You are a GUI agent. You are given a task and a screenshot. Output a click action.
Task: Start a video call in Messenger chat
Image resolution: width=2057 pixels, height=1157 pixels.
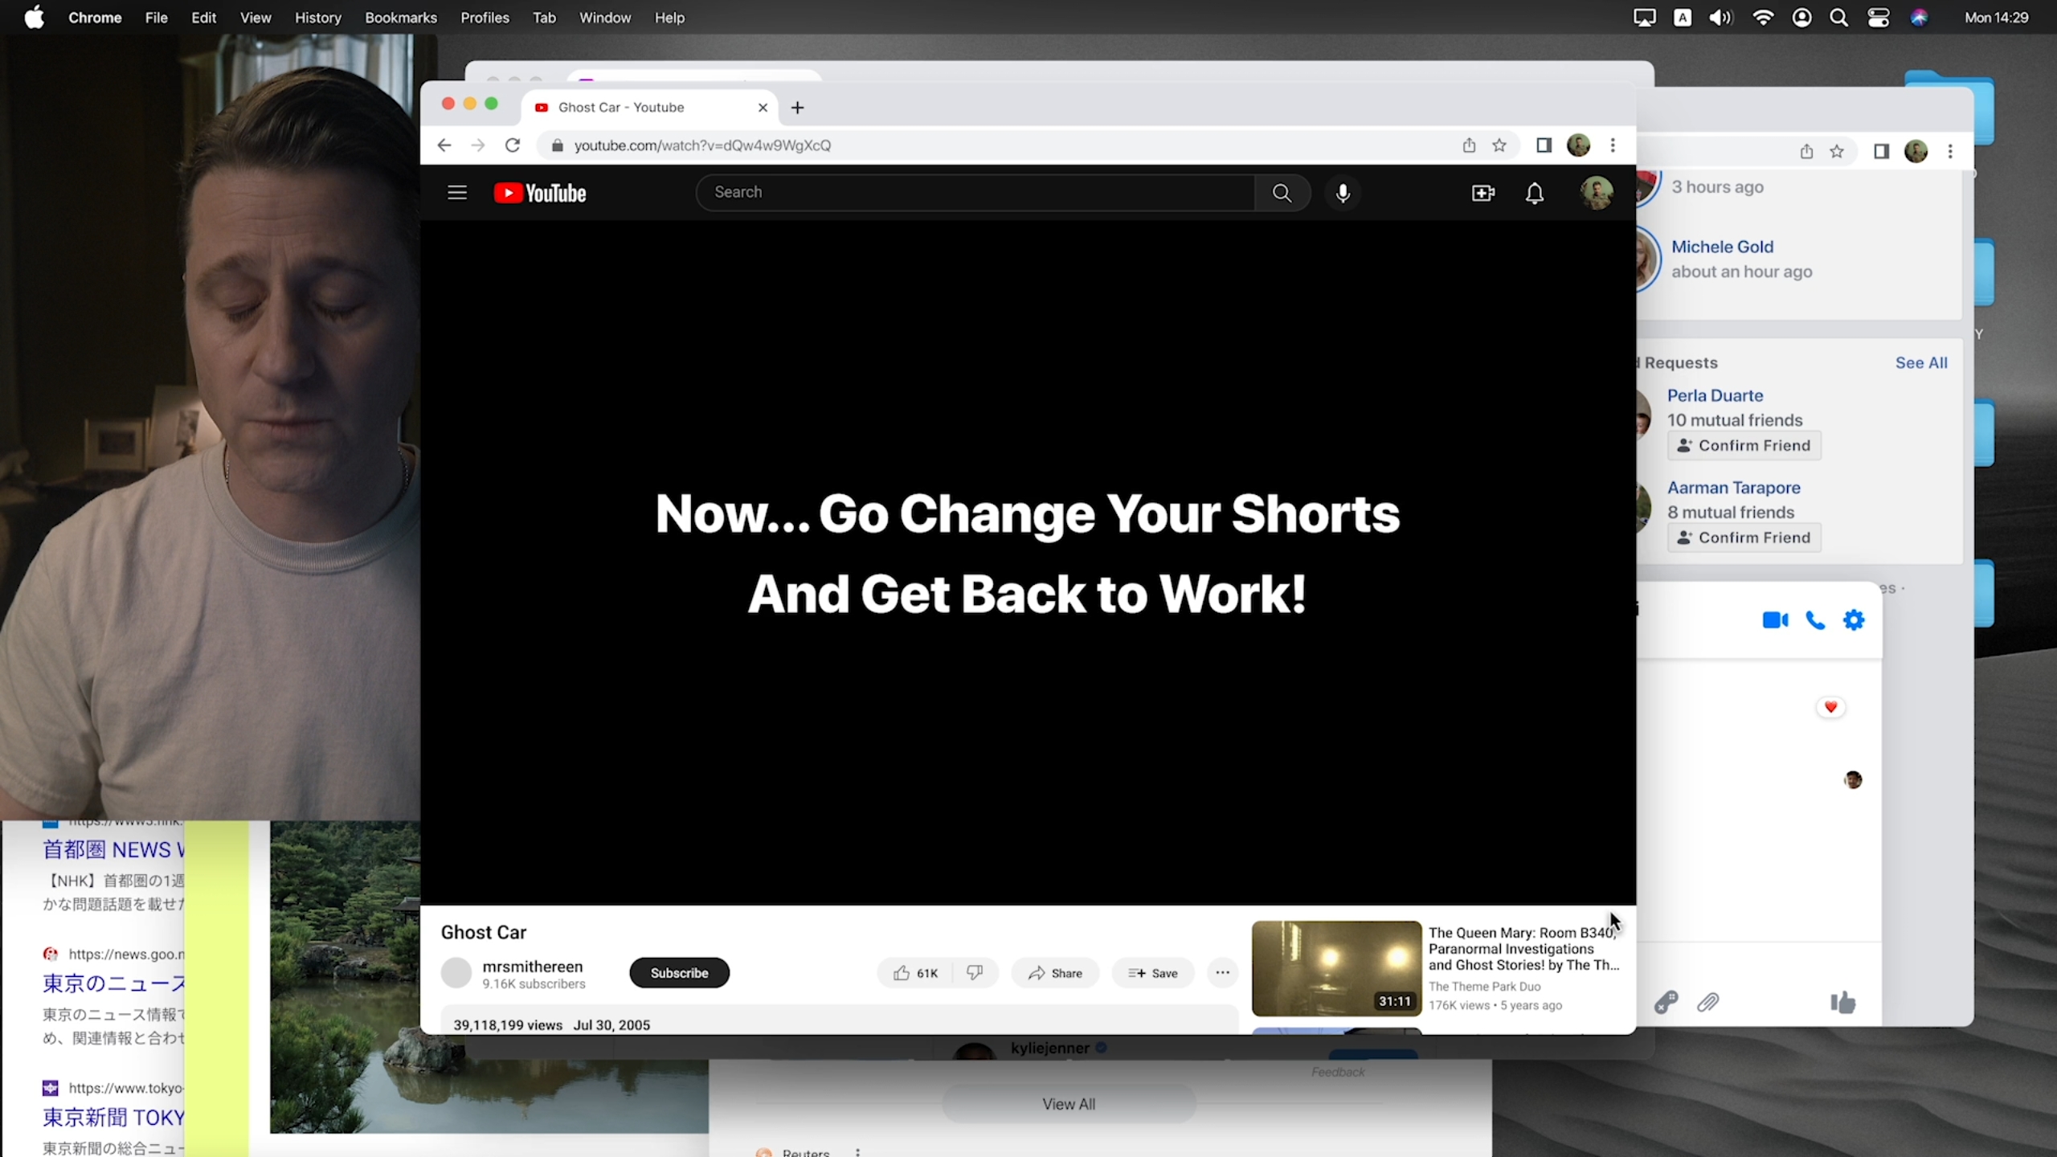coord(1775,620)
